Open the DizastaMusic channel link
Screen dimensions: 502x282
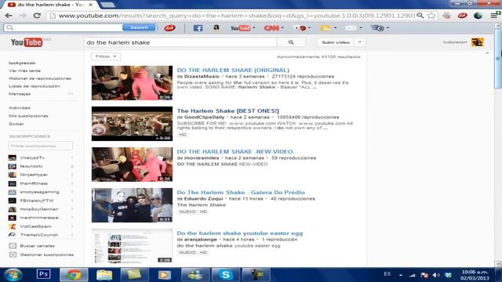coord(202,77)
